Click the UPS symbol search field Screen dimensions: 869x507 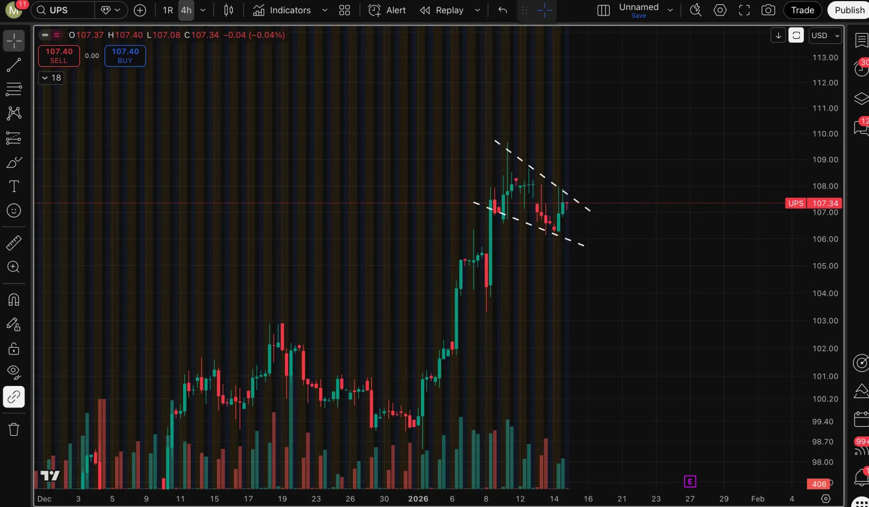click(63, 10)
